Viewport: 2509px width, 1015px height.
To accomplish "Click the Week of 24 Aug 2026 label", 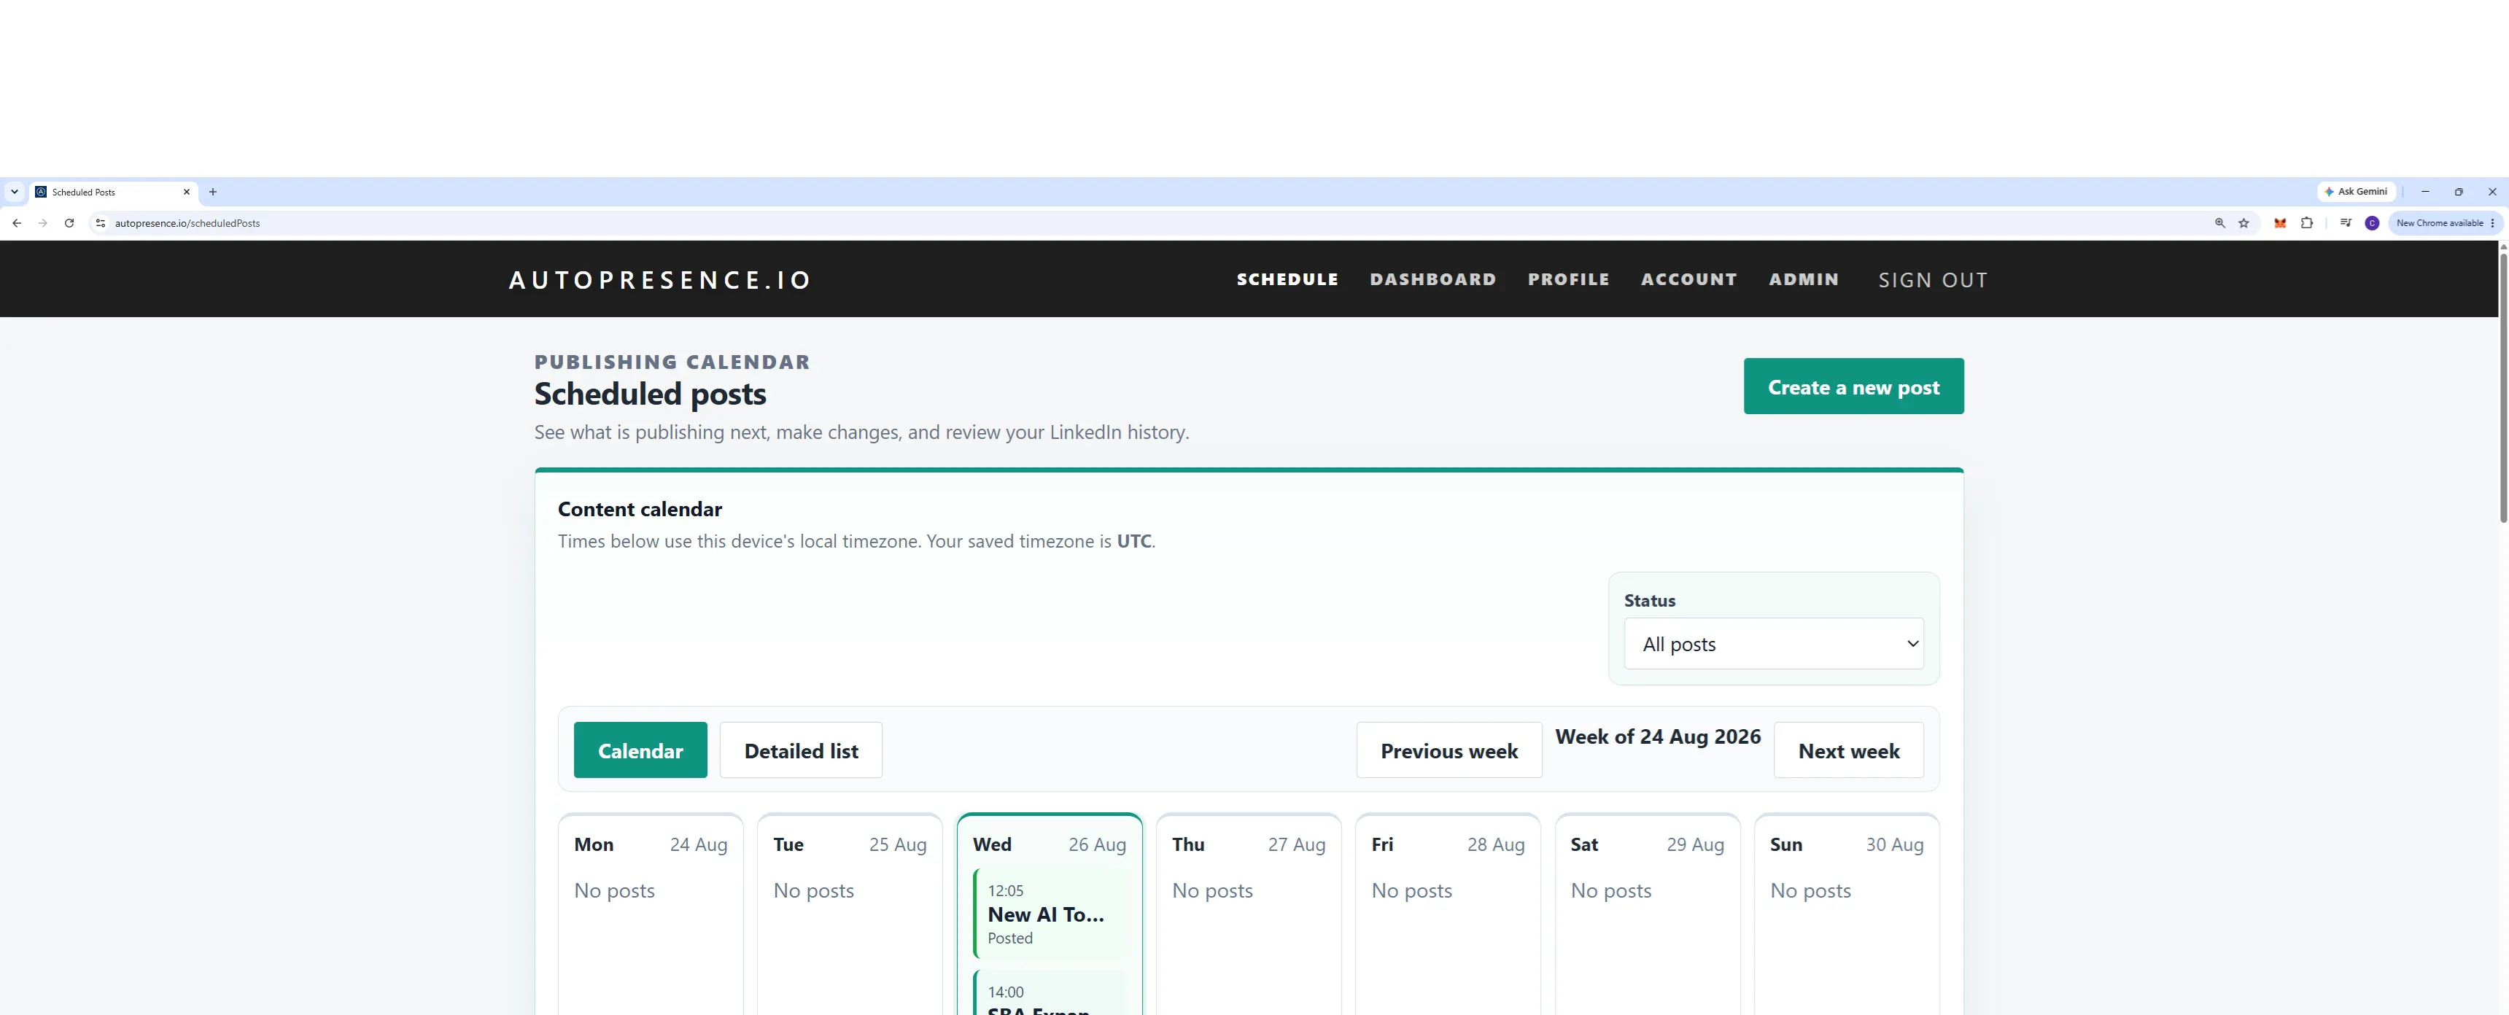I will (x=1658, y=736).
